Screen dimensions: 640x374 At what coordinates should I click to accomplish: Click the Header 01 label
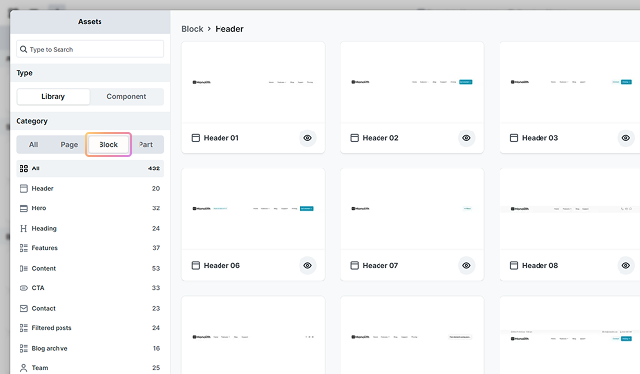220,138
